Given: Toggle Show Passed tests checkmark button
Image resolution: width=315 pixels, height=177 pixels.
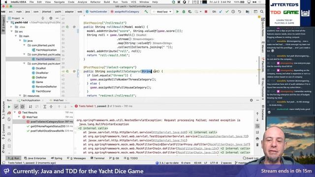Looking at the screenshot, I should (16, 107).
